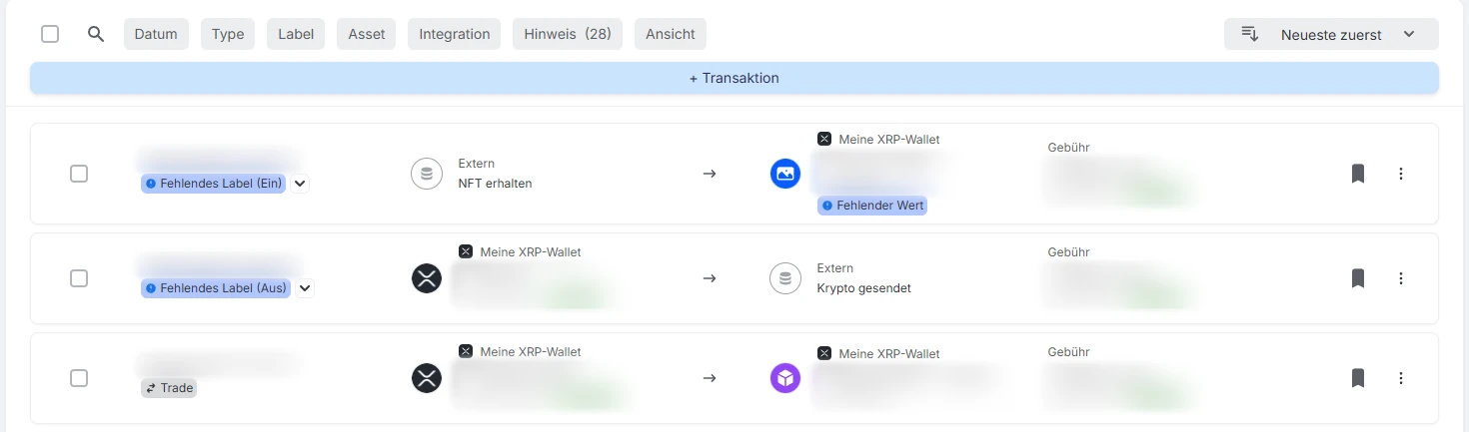Viewport: 1469px width, 432px height.
Task: Click the Fehlendes Label (Ein) badge
Action: coord(214,184)
